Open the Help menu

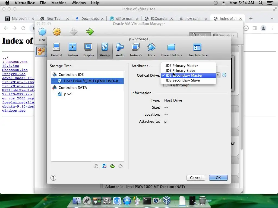(x=95, y=3)
